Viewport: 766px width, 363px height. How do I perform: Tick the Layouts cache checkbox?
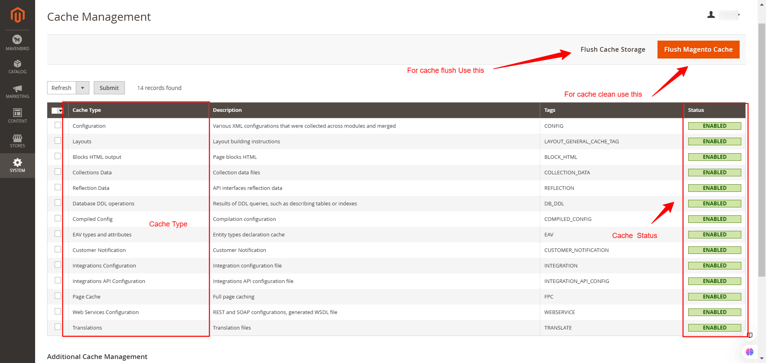[58, 141]
